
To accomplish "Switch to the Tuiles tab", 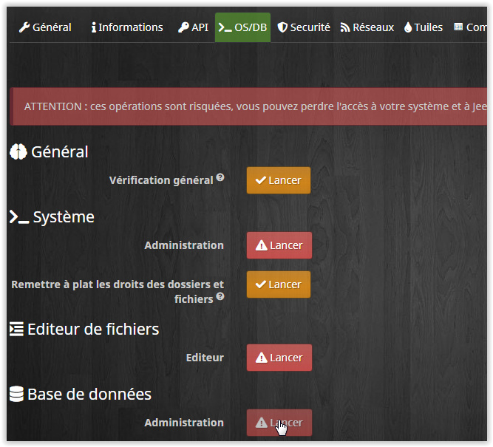I will [x=424, y=27].
